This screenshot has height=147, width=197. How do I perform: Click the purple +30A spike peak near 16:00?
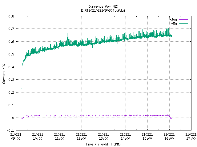168,98
